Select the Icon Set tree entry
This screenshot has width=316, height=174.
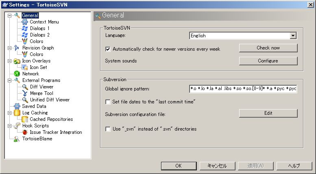[x=38, y=67]
